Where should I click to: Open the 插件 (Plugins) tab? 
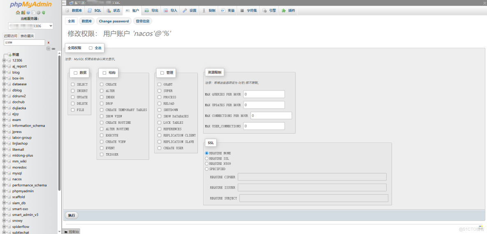point(288,11)
